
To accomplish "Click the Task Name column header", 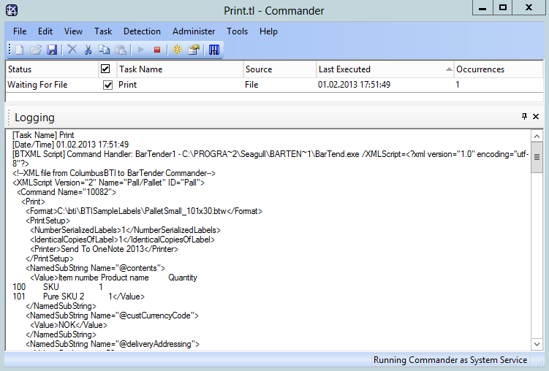I will (178, 69).
